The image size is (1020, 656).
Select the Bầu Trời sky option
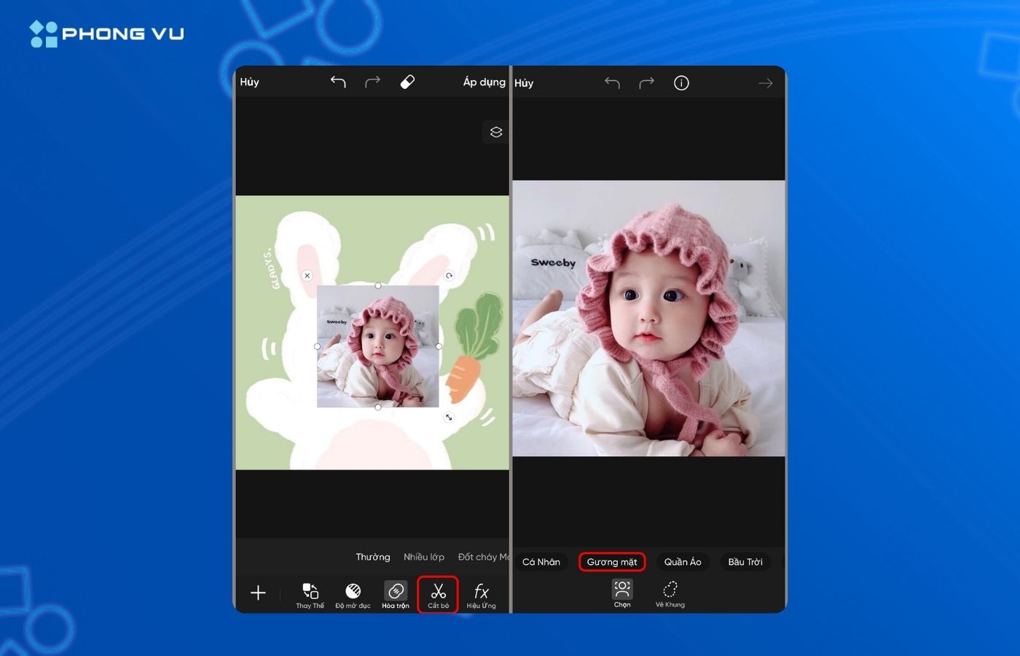(x=745, y=562)
